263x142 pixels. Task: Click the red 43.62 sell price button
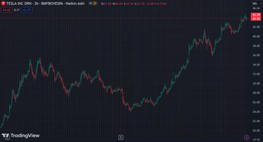coord(6,10)
